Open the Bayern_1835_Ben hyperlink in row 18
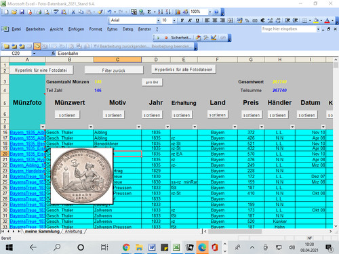The height and width of the screenshot is (254, 339). (x=27, y=144)
